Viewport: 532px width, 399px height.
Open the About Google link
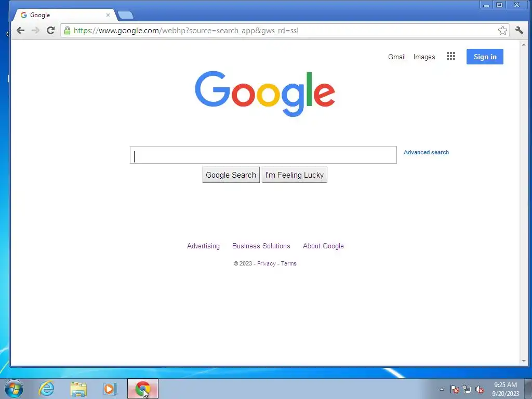pyautogui.click(x=323, y=246)
